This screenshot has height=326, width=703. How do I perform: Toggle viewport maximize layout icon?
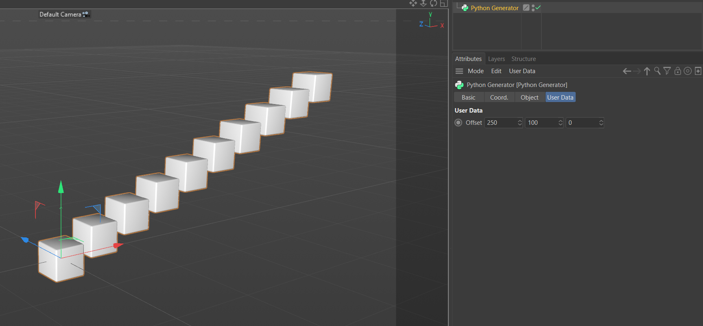444,3
